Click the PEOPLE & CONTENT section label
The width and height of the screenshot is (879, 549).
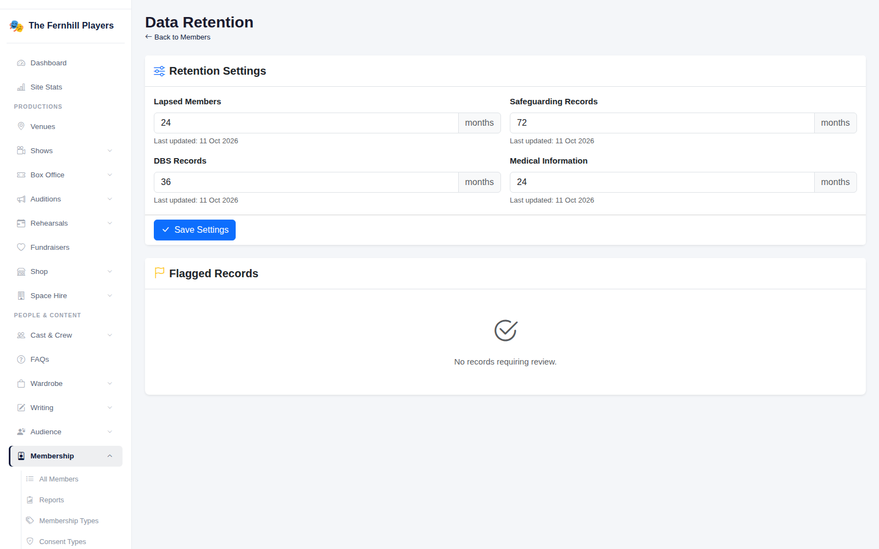coord(47,315)
